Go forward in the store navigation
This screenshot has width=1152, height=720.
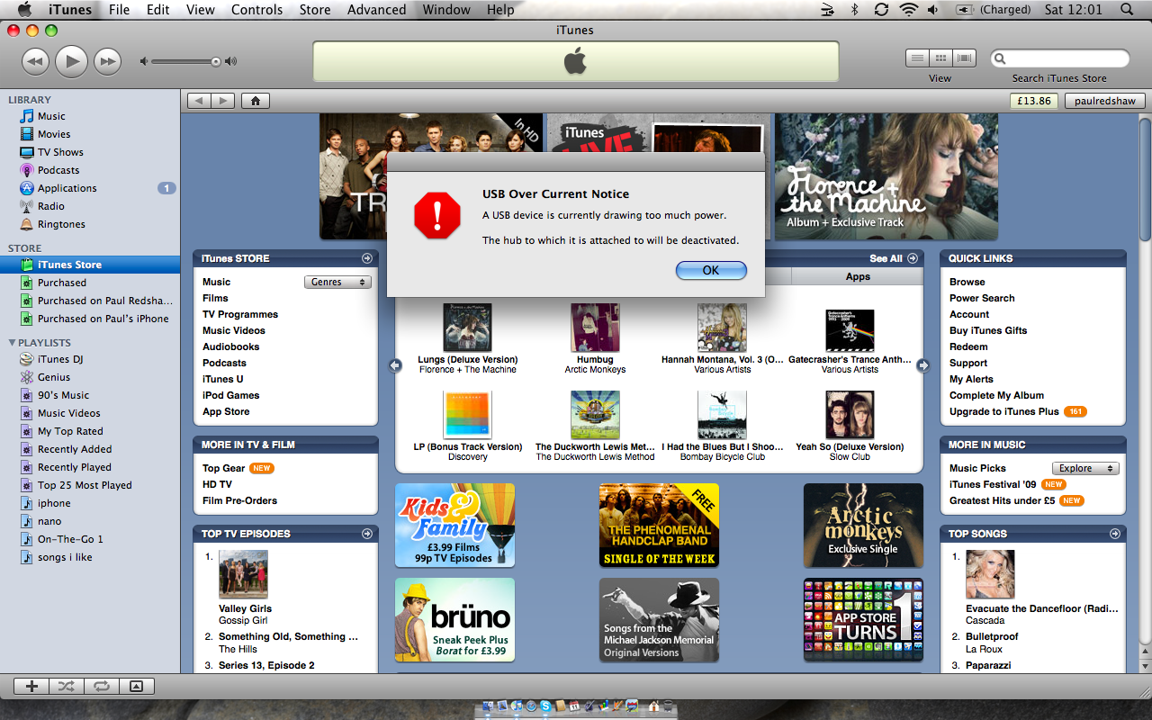click(222, 101)
